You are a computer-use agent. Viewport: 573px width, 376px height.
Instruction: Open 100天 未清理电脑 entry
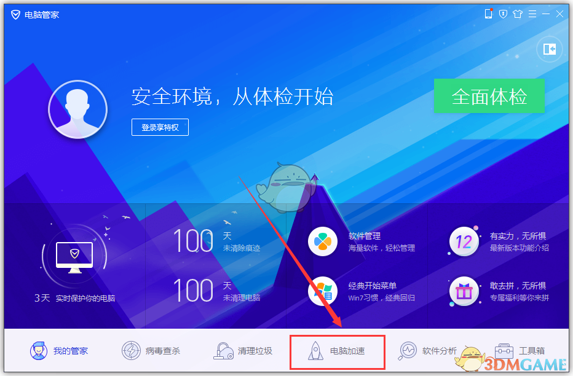(x=216, y=291)
